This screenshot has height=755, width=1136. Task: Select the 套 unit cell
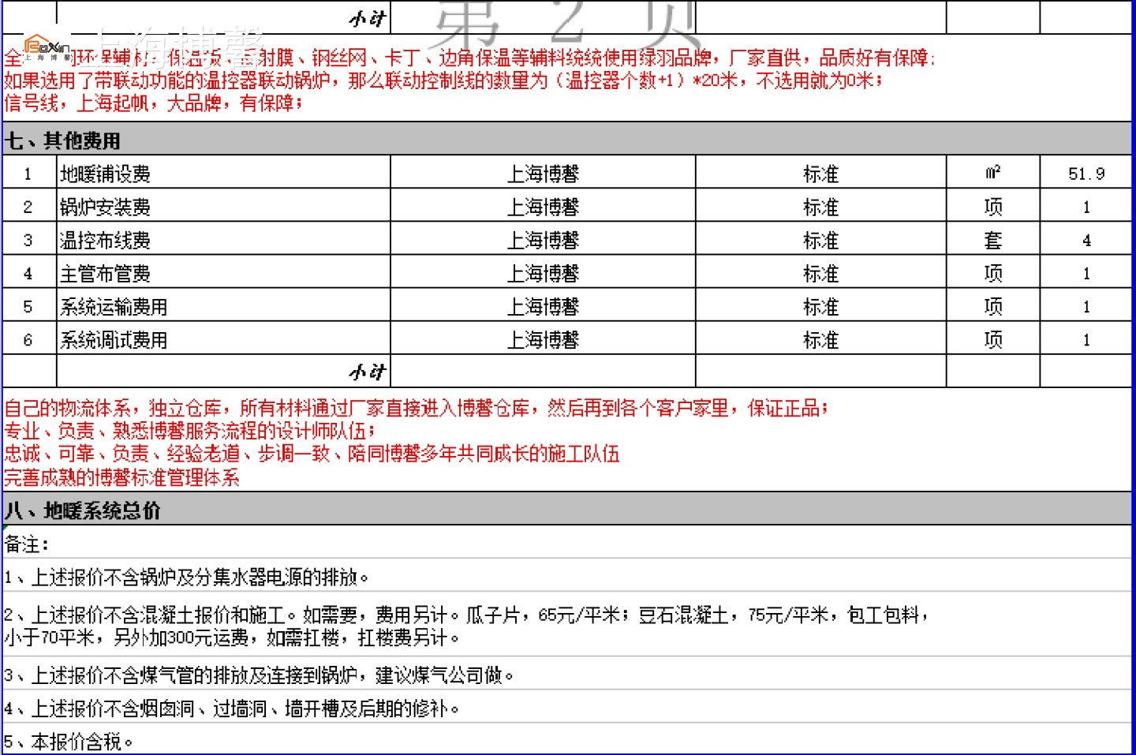(992, 240)
